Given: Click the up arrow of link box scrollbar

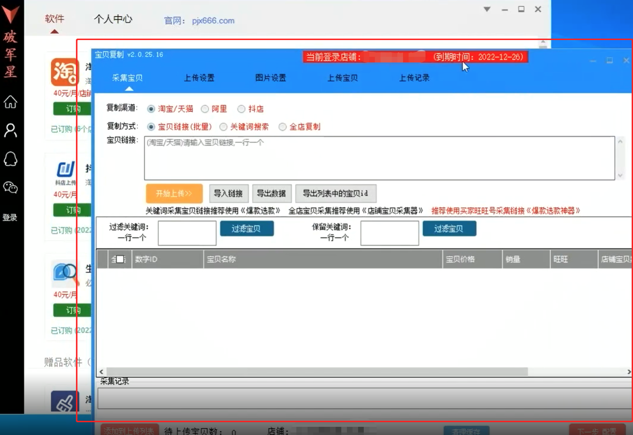Looking at the screenshot, I should (620, 142).
